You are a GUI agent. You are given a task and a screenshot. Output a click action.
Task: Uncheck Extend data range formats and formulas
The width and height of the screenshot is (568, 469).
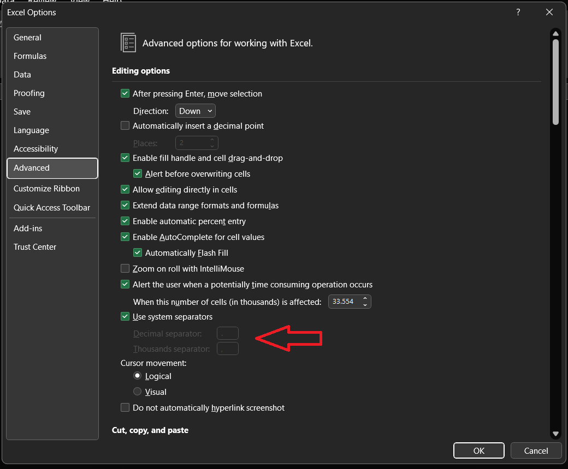tap(125, 206)
